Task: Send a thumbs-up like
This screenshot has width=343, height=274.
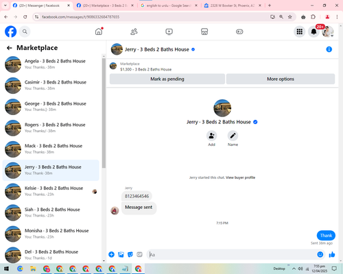Action: 332,254
